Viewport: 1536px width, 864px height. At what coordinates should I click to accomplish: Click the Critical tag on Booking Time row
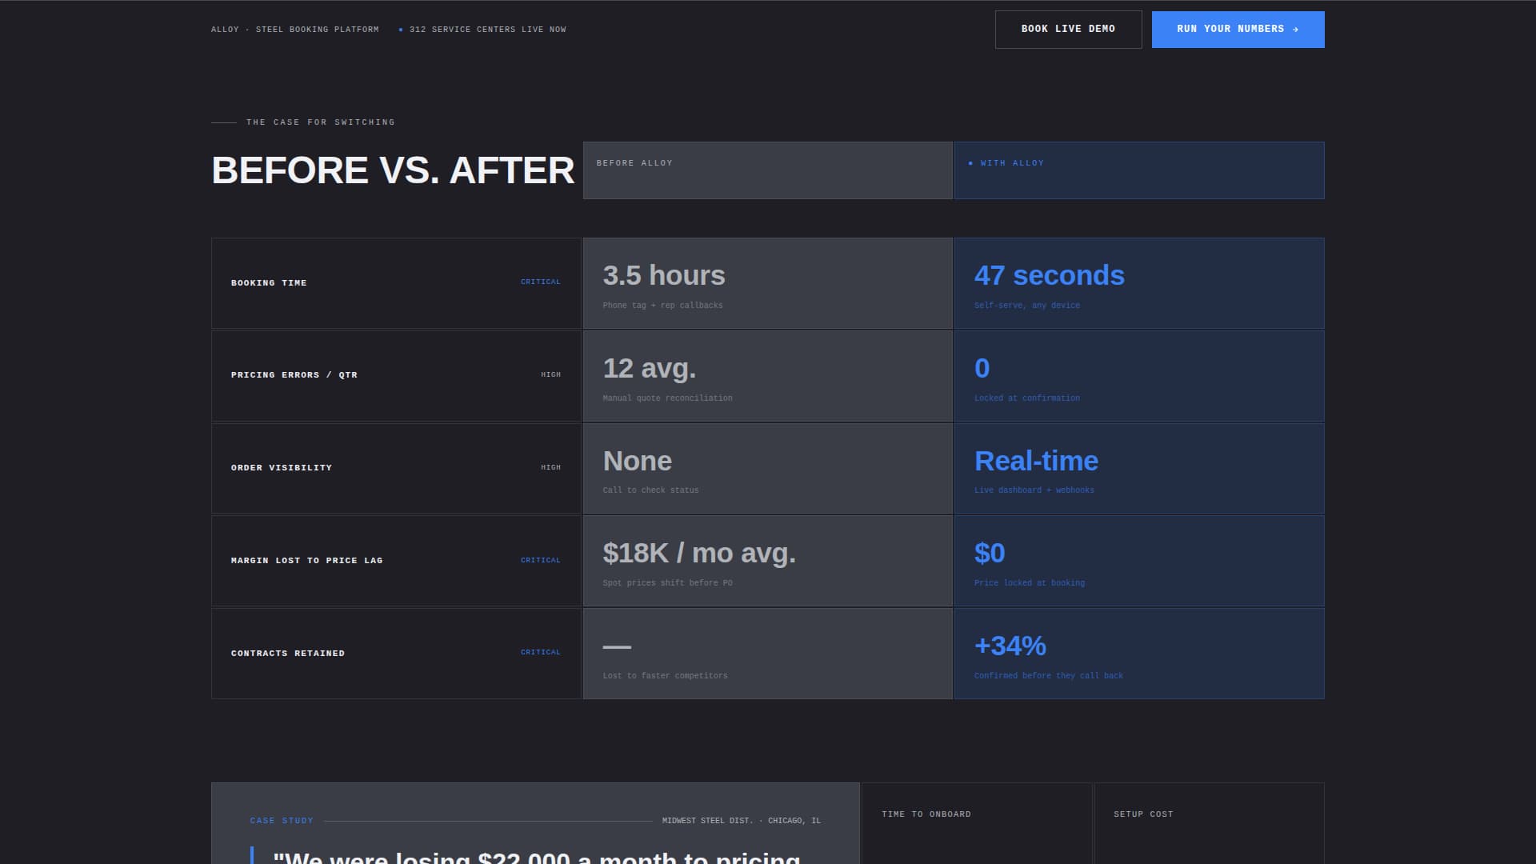coord(541,282)
